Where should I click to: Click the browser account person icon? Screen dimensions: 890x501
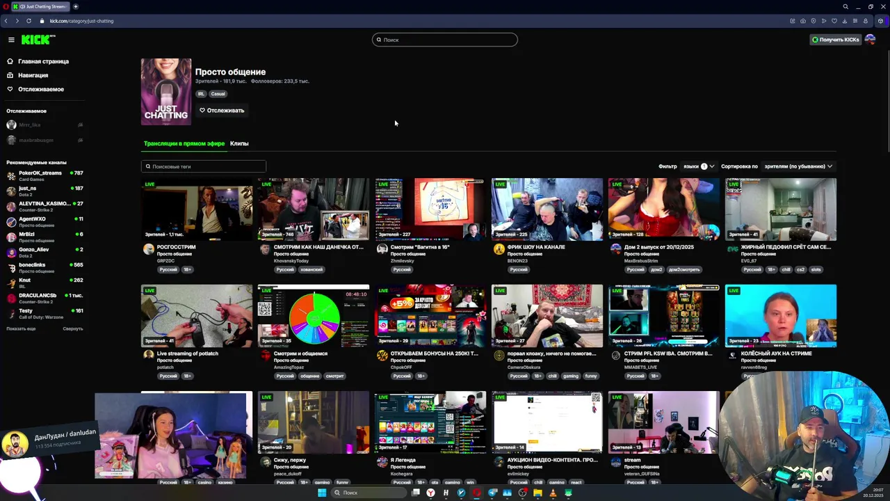click(x=866, y=21)
